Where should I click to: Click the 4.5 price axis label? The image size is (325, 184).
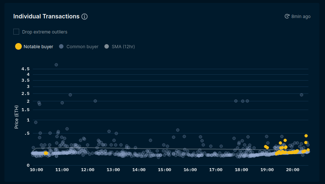tap(25, 69)
